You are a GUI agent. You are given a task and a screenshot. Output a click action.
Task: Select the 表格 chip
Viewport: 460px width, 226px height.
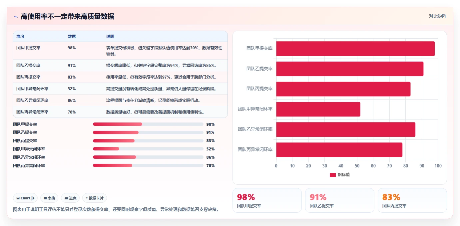(49, 198)
